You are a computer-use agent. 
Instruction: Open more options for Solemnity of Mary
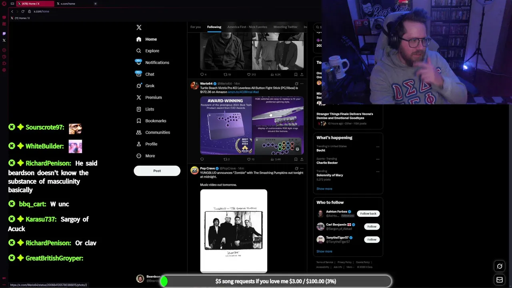click(378, 172)
